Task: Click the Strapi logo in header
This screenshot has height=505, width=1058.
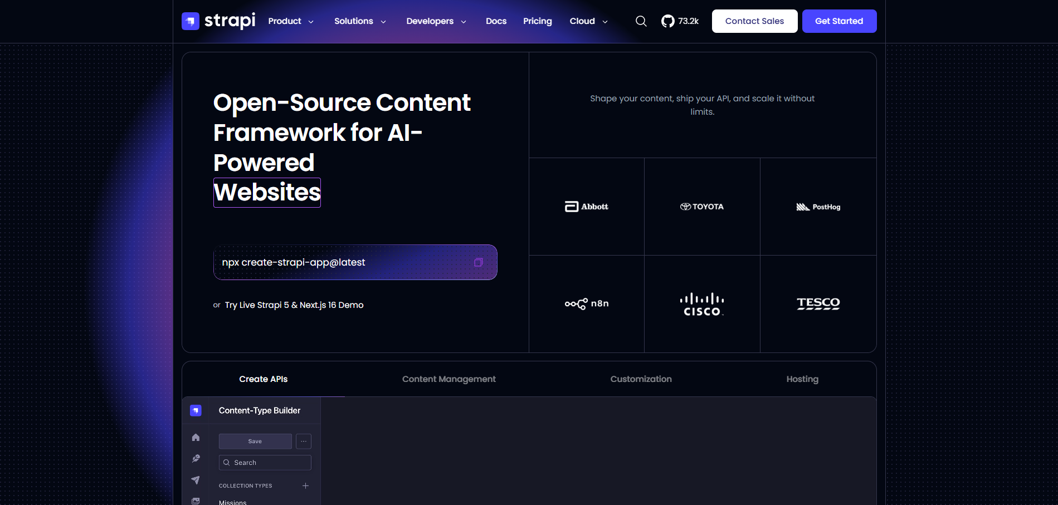Action: tap(218, 21)
